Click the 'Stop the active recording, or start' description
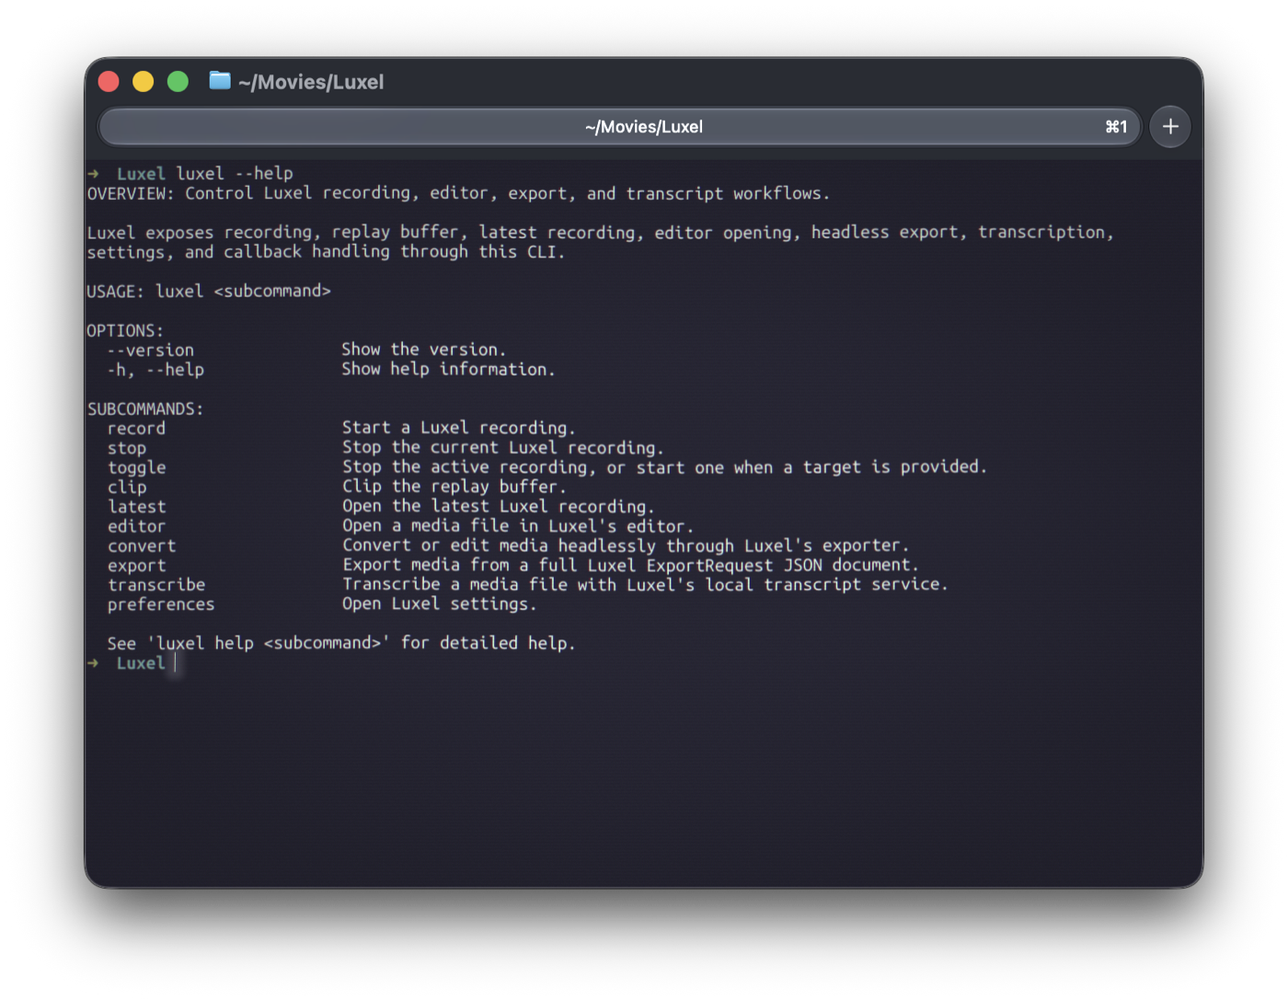The height and width of the screenshot is (1000, 1288). click(664, 467)
